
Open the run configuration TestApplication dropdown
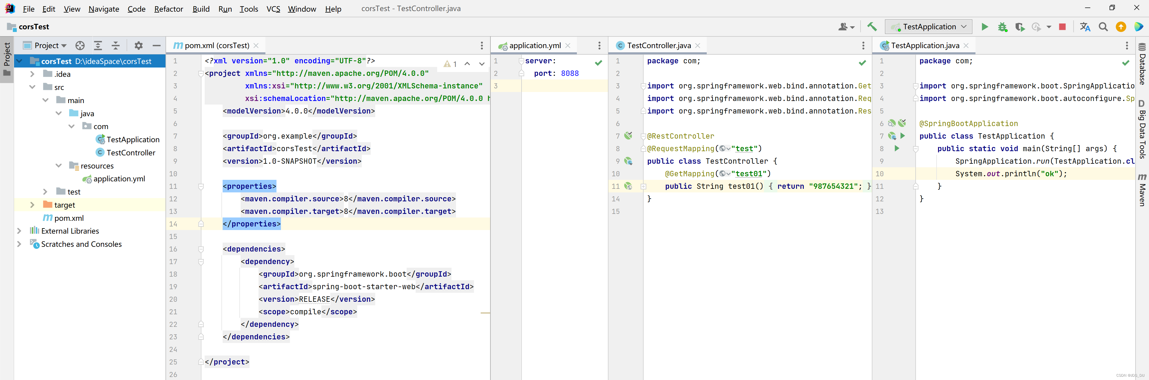tap(929, 27)
